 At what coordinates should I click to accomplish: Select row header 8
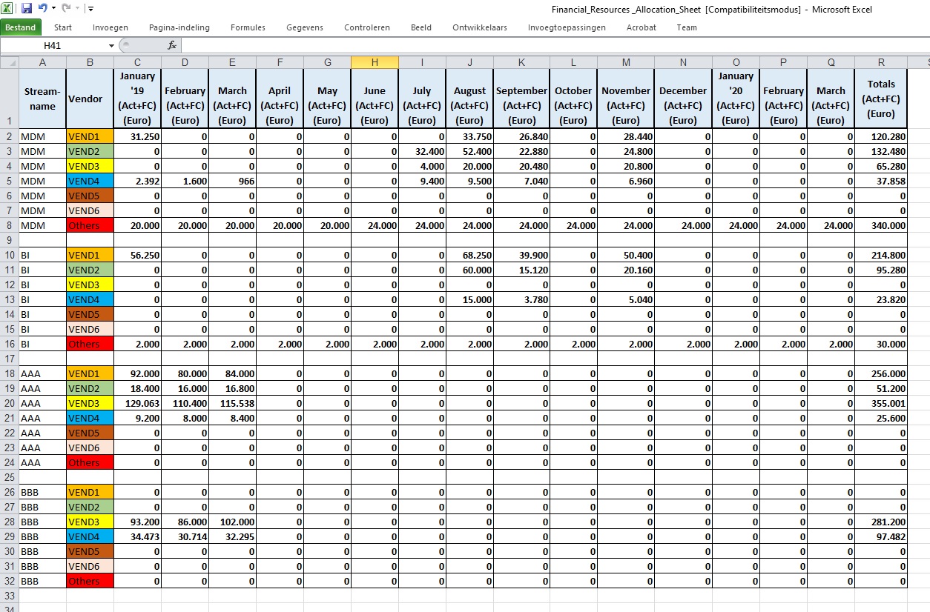[x=9, y=225]
